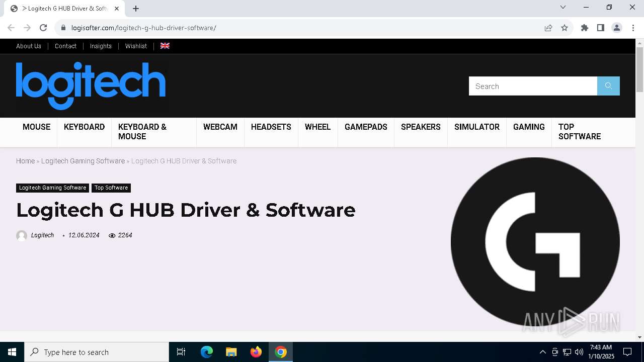Click the Chrome taskbar icon
The height and width of the screenshot is (362, 644).
(x=281, y=352)
